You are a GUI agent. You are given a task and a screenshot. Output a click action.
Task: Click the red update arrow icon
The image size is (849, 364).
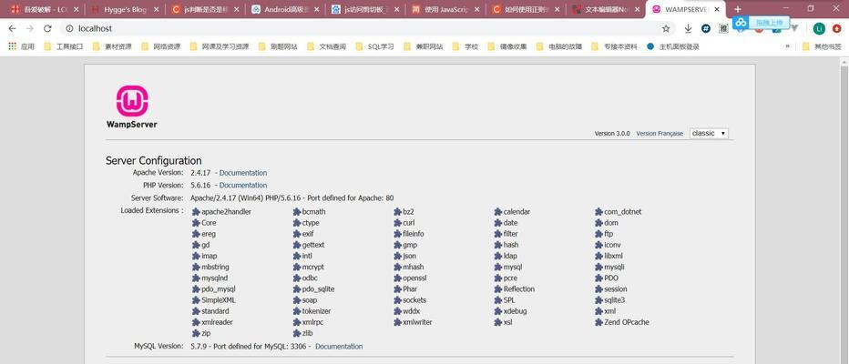836,29
